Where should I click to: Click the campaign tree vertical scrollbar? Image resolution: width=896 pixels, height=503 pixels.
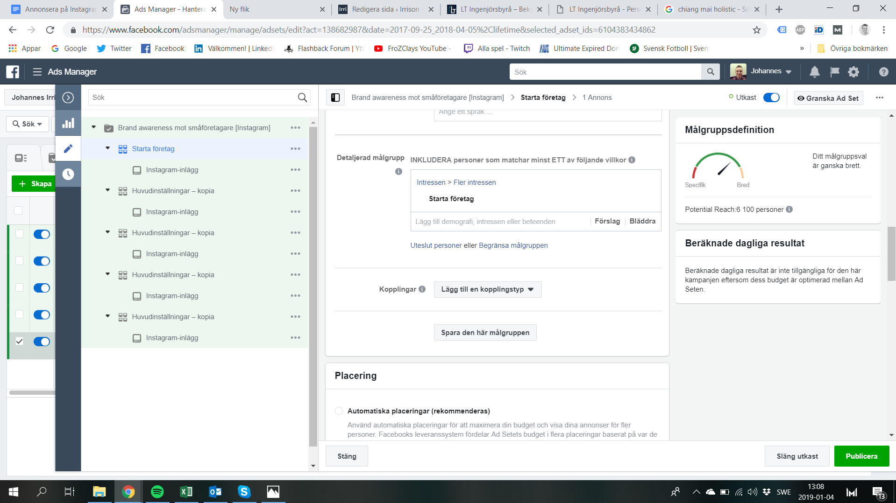pyautogui.click(x=313, y=280)
